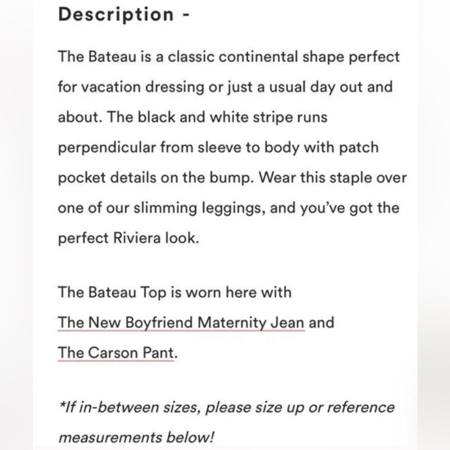Open The Carson Pant link
Screen dimensions: 450x450
coord(116,352)
